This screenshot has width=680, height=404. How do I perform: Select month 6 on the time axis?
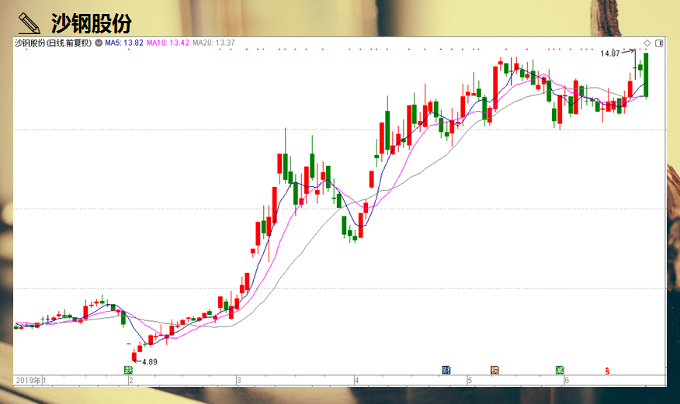pos(567,381)
